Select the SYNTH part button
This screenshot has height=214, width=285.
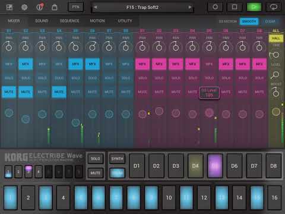click(118, 159)
